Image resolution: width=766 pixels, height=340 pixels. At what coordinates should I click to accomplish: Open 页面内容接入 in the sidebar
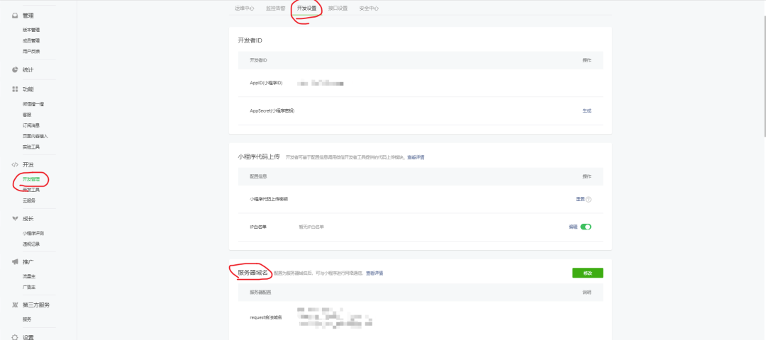point(35,136)
